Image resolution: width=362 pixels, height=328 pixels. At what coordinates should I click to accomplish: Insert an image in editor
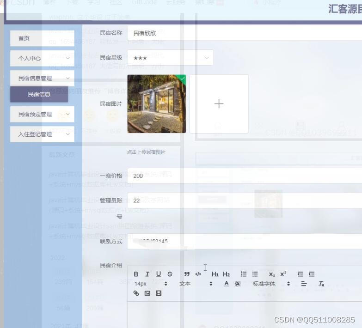coord(147,293)
